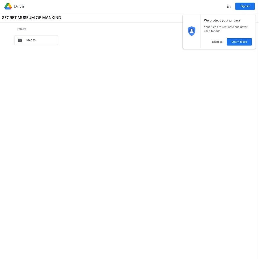The height and width of the screenshot is (259, 259).
Task: Select the IMAGES folder name text
Action: [31, 40]
